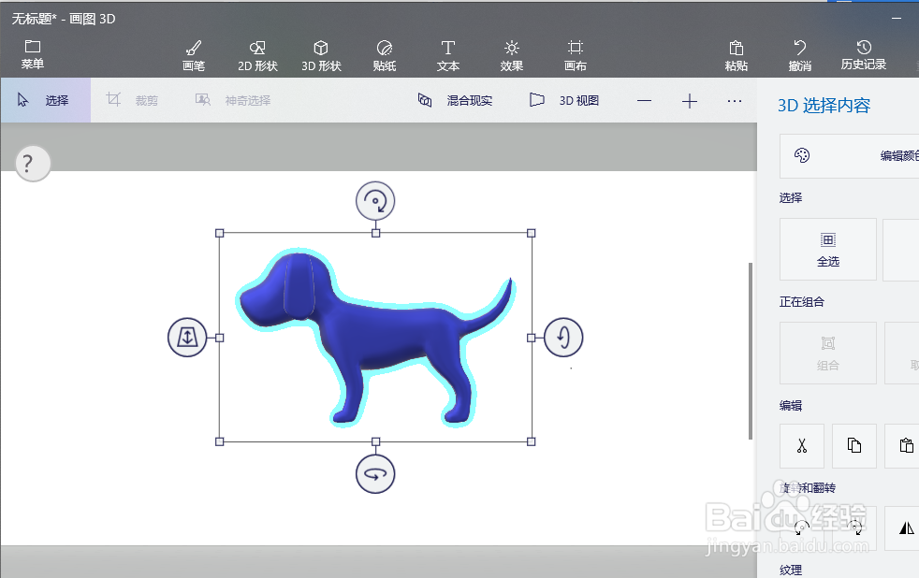Zoom out with the minus button
Screen dimensions: 919x578
[x=644, y=101]
